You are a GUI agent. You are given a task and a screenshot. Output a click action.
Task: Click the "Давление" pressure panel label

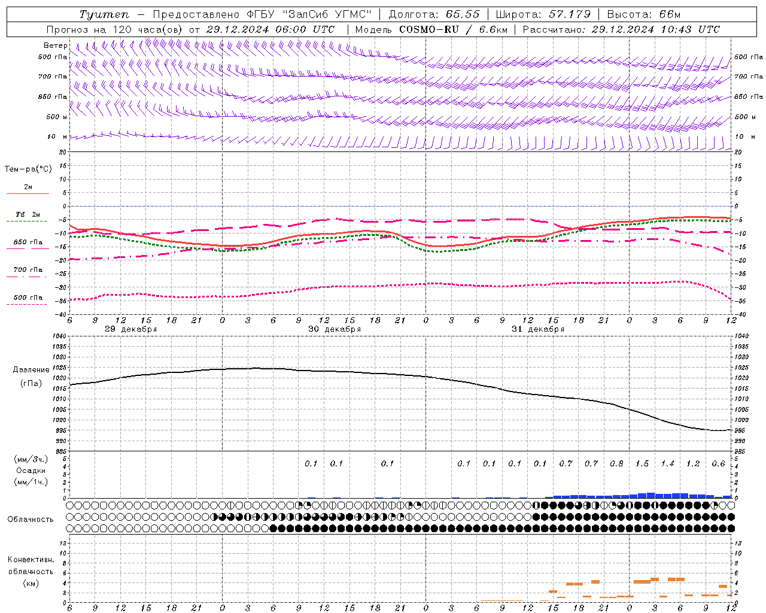31,370
